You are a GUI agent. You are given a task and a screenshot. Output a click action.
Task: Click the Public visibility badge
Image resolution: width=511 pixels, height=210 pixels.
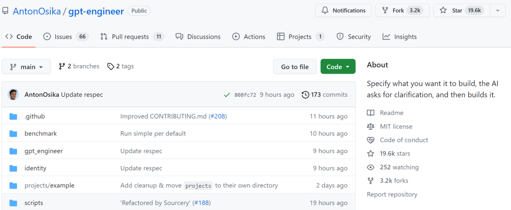[139, 11]
